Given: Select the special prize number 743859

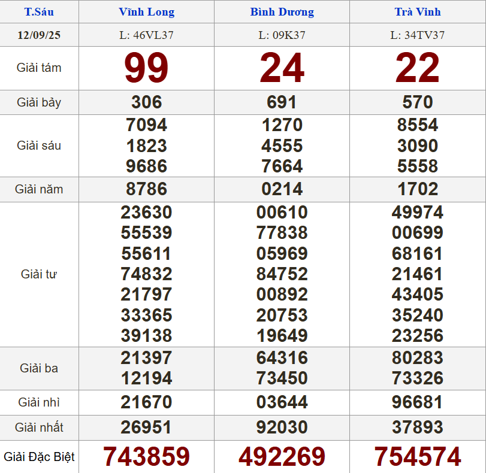Looking at the screenshot, I should (x=146, y=457).
